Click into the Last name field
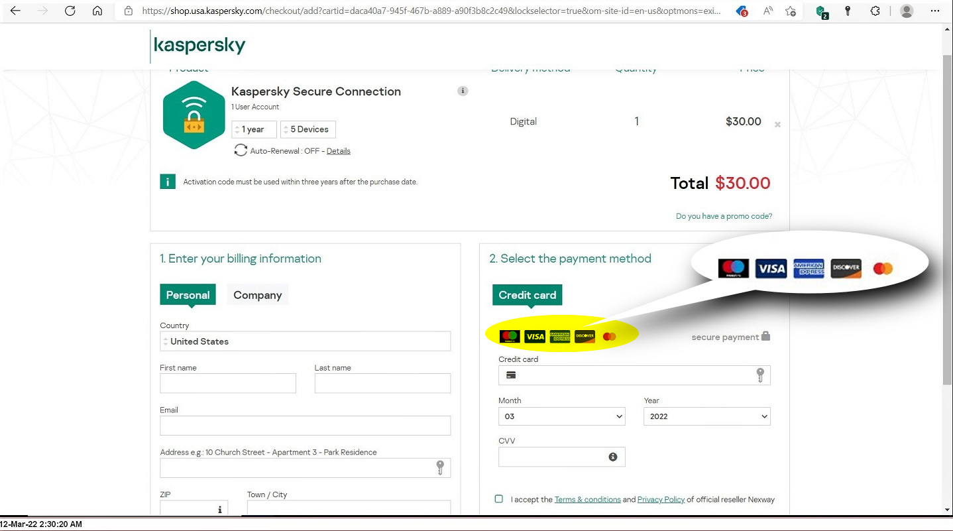 click(x=382, y=383)
